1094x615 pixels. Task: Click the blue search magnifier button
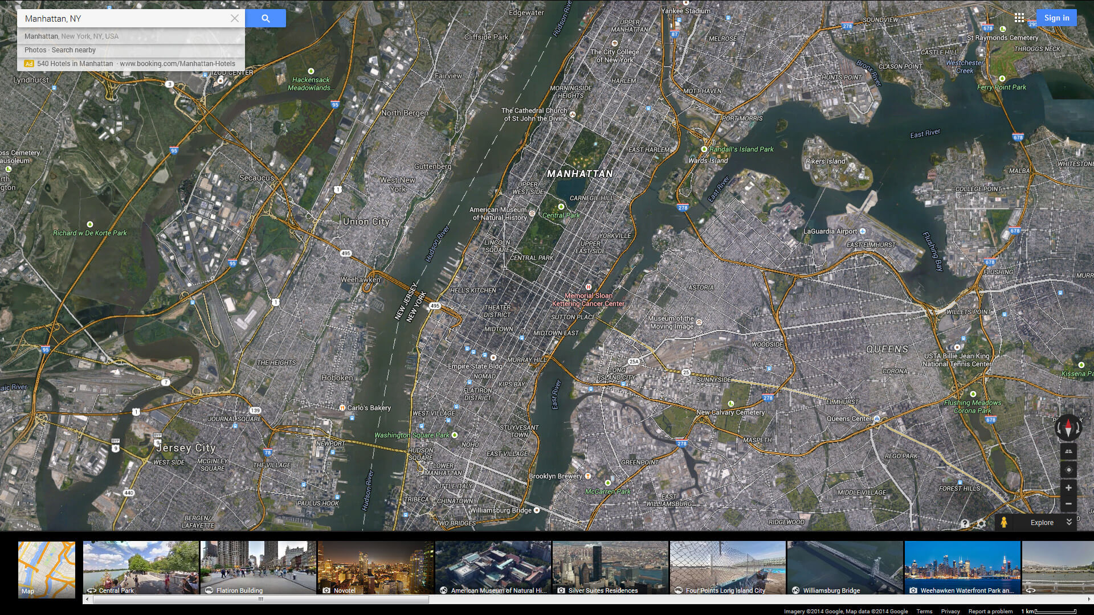coord(266,18)
